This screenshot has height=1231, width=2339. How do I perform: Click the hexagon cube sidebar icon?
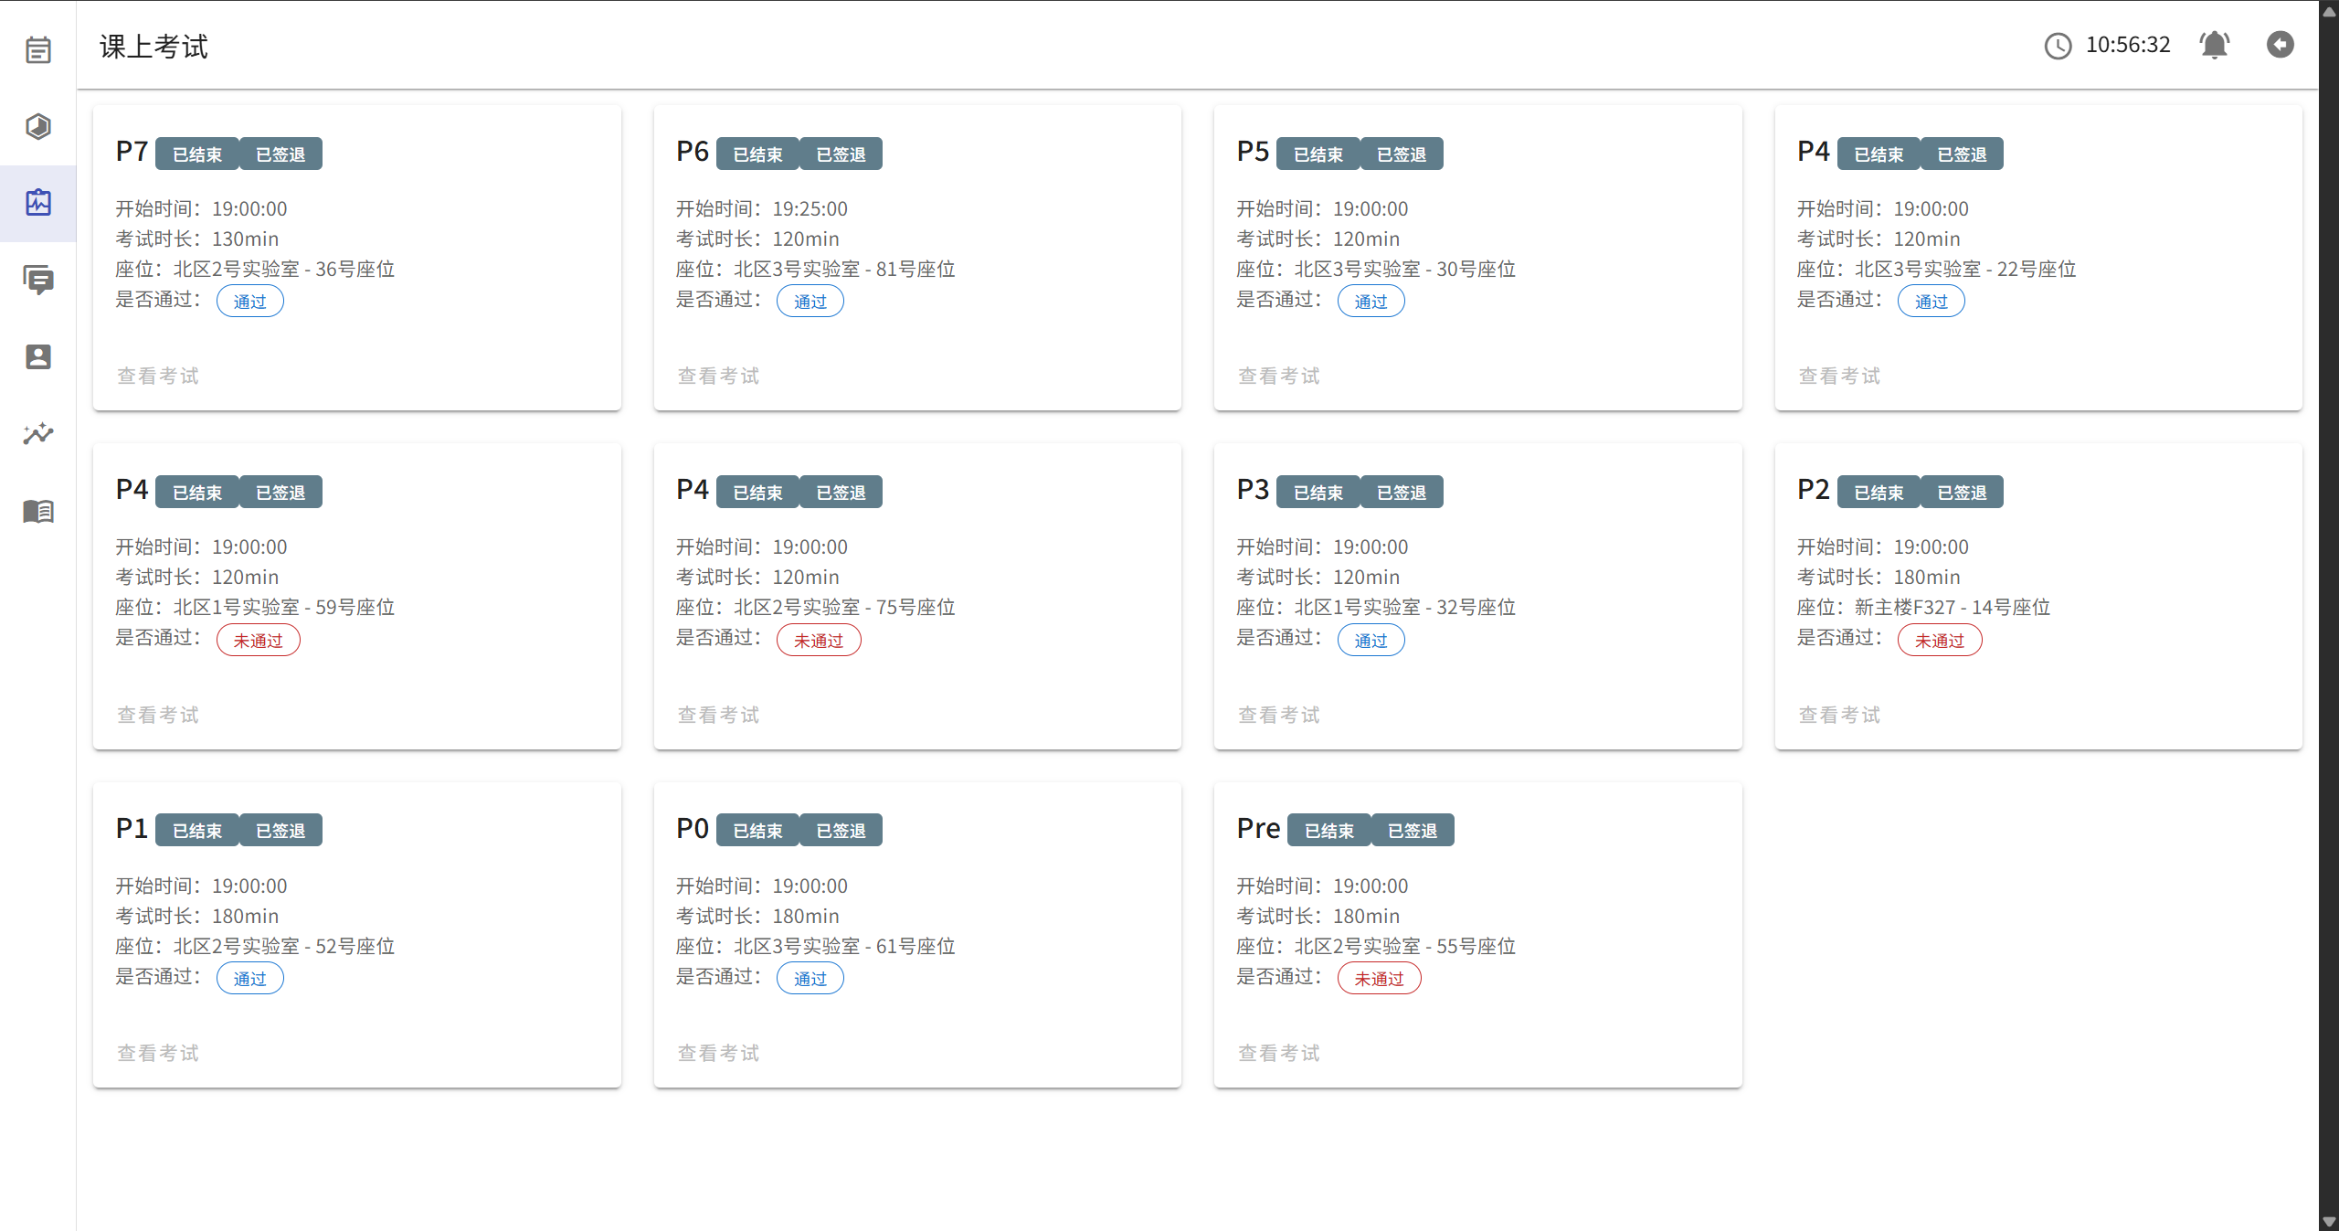pos(37,126)
